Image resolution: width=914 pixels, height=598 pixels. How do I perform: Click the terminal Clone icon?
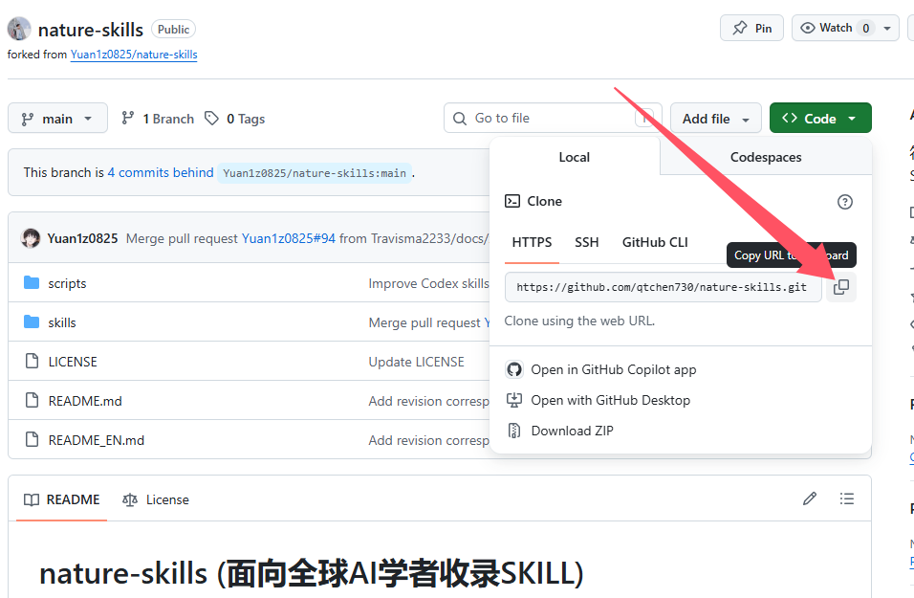point(512,201)
